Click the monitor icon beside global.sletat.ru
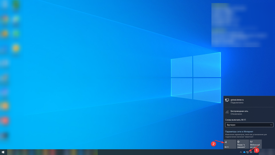Screen dimensions: 275x155 (x=227, y=100)
